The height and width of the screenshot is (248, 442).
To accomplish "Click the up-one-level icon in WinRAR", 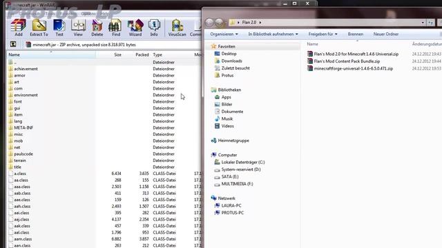I will pyautogui.click(x=13, y=44).
